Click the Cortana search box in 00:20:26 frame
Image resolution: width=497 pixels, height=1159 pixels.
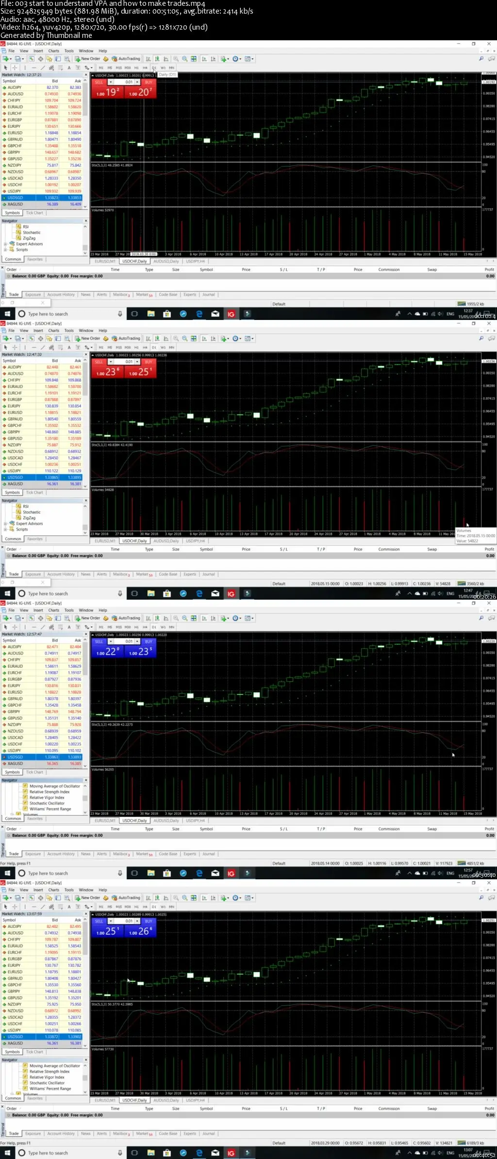click(70, 594)
